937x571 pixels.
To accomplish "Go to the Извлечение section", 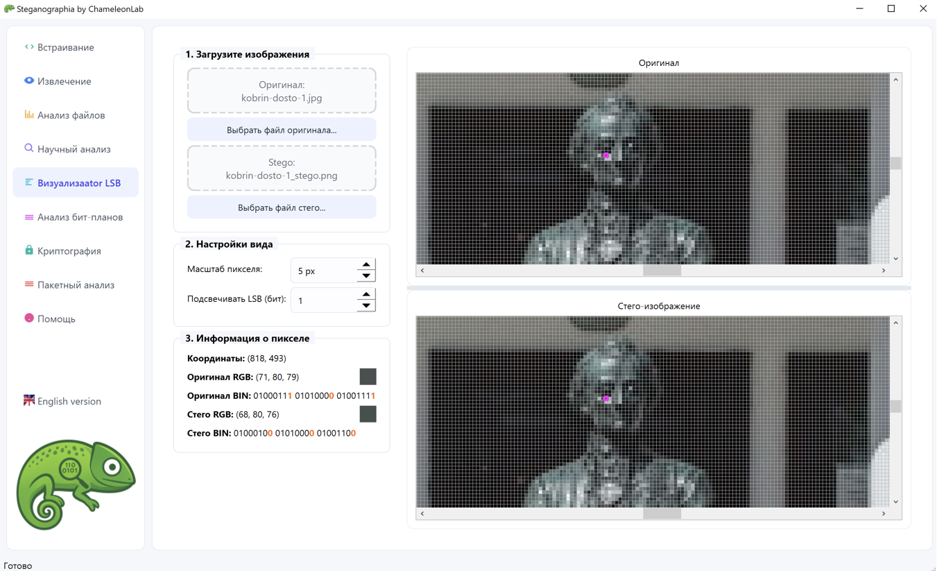I will pyautogui.click(x=76, y=81).
